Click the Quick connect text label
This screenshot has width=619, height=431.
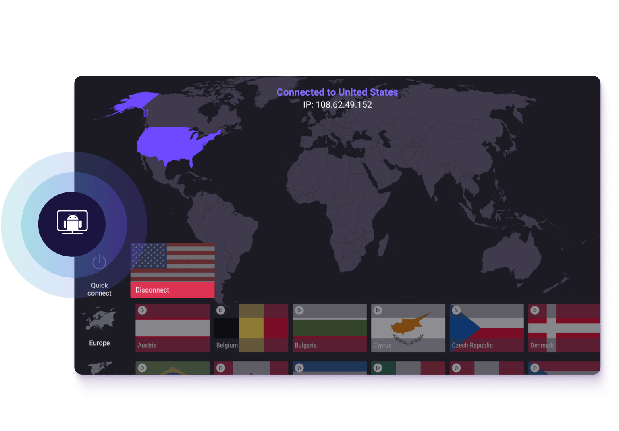99,289
